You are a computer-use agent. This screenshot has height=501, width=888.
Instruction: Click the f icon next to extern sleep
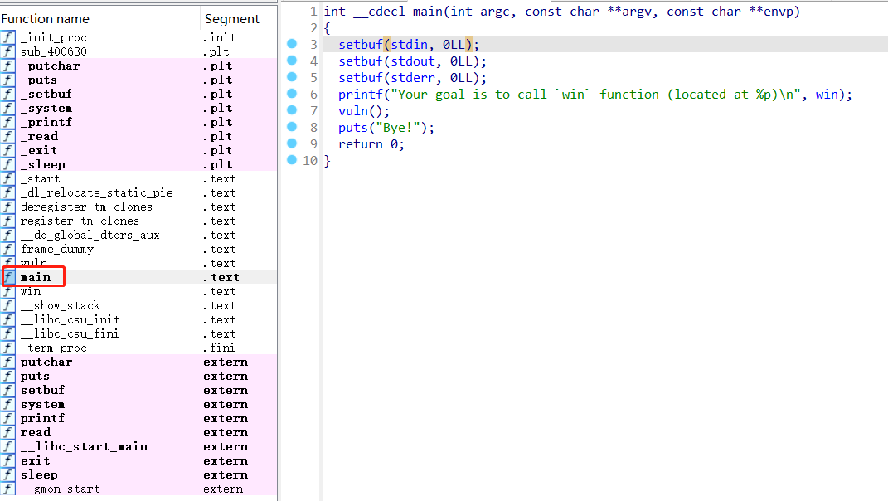(x=7, y=474)
